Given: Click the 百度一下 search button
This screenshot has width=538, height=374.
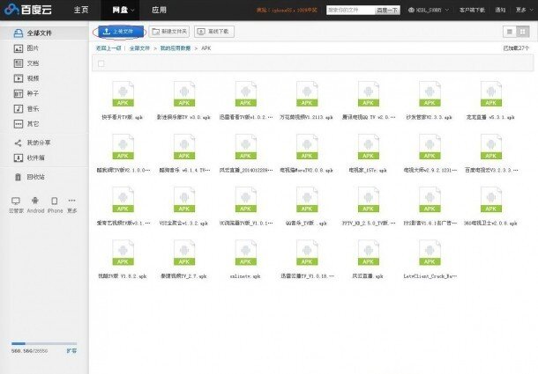Looking at the screenshot, I should click(387, 11).
